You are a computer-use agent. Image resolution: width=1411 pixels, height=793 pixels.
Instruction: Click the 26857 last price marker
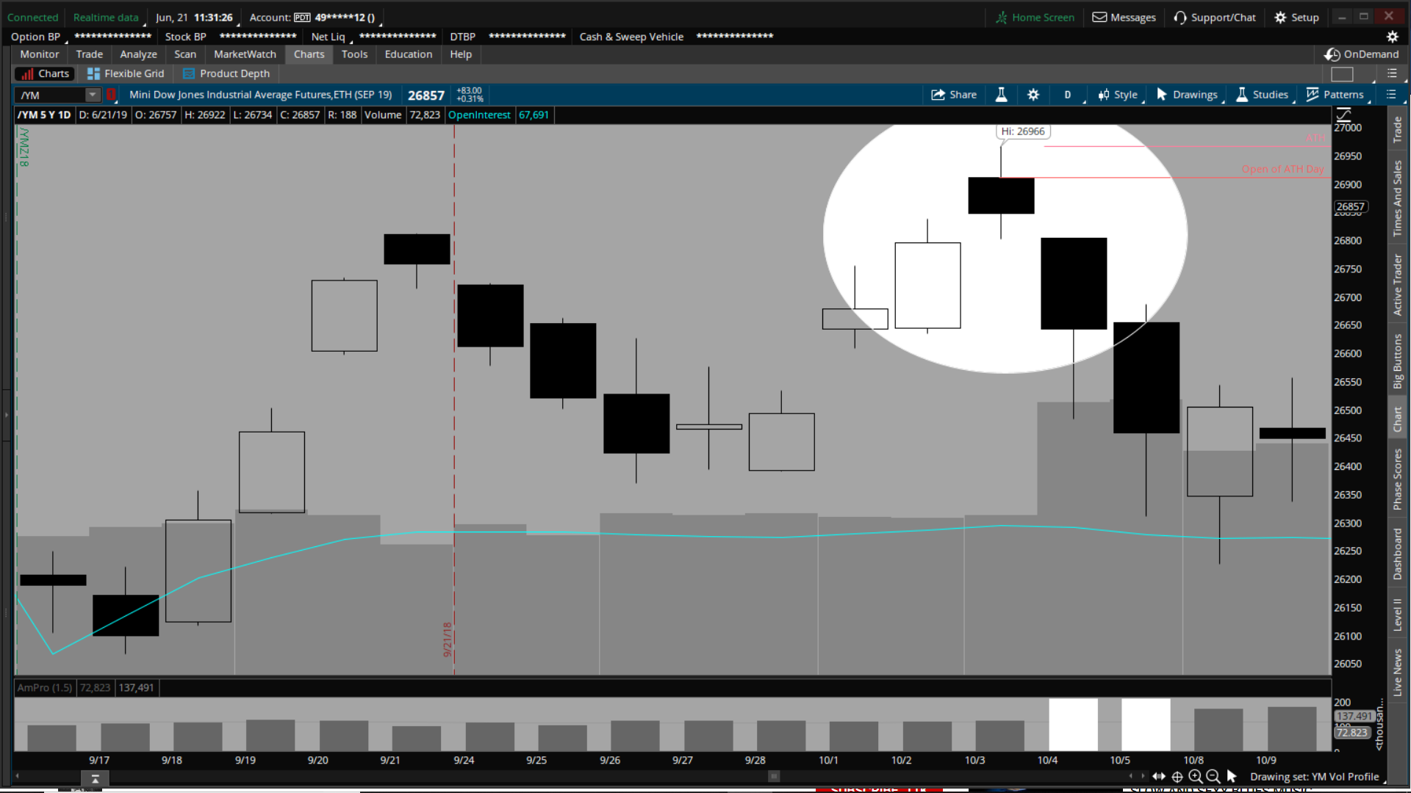pyautogui.click(x=1350, y=207)
